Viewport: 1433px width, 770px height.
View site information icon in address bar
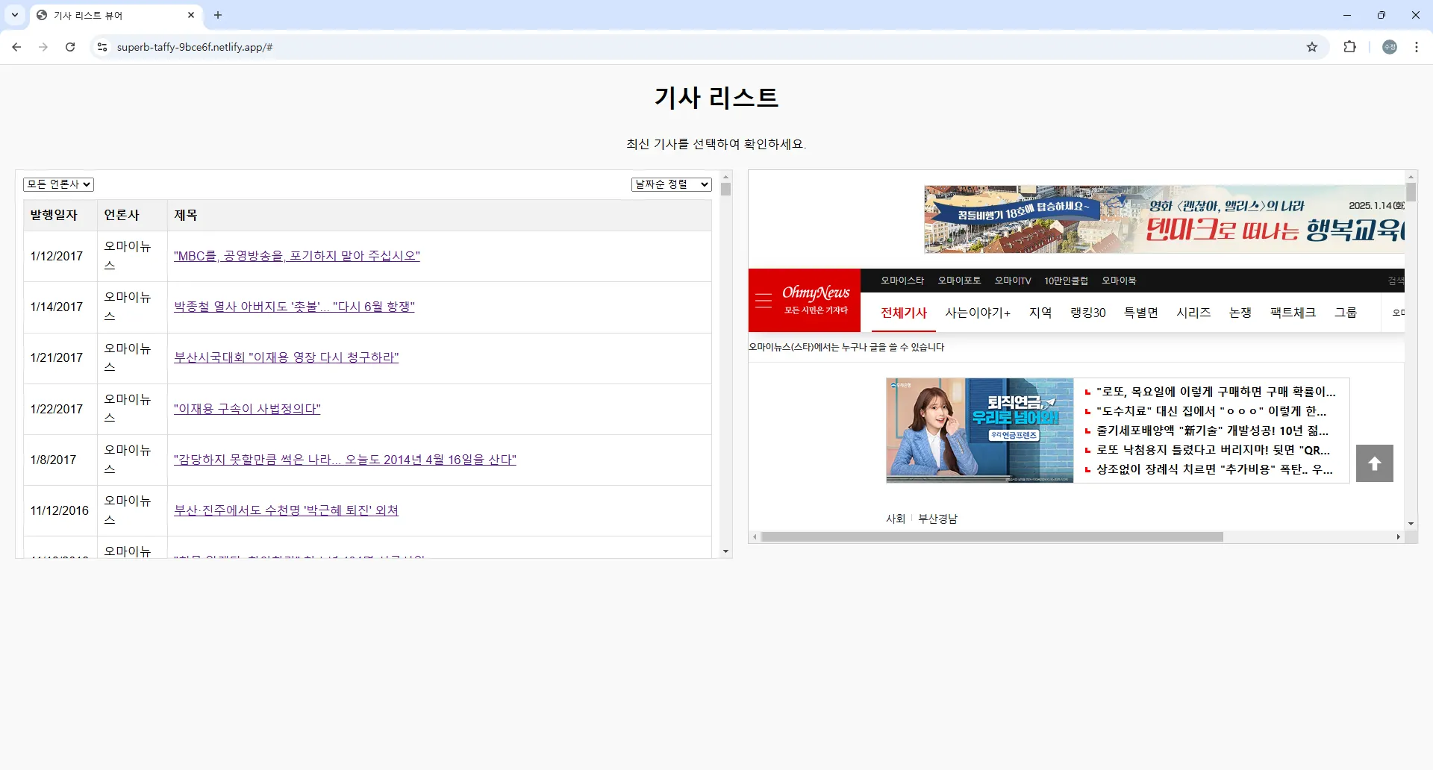[102, 47]
